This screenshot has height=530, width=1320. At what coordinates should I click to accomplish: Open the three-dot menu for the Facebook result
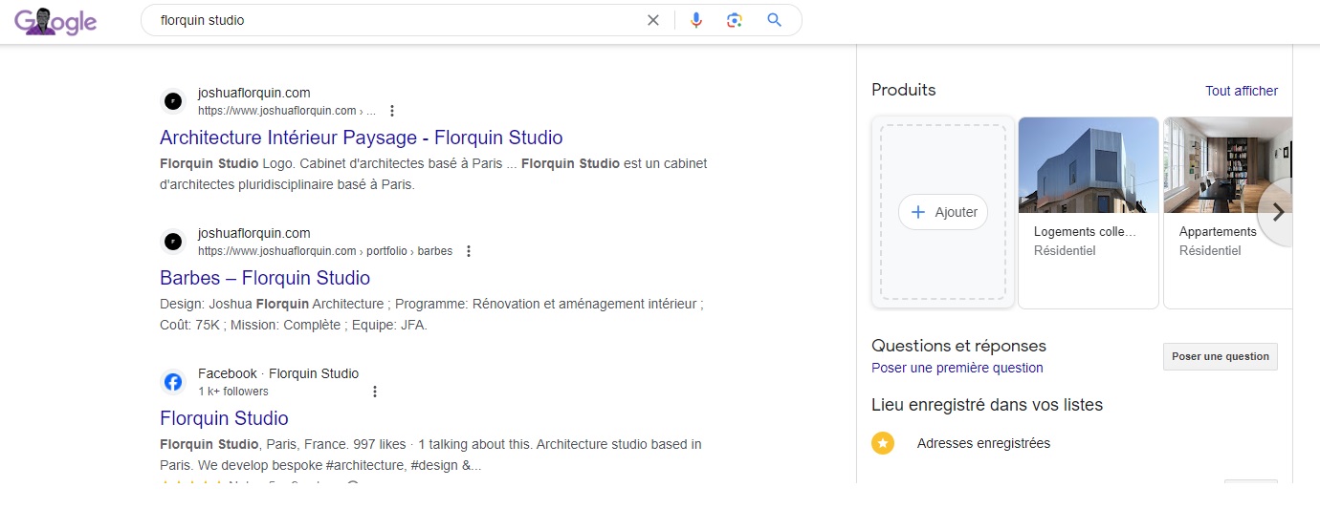(x=375, y=392)
